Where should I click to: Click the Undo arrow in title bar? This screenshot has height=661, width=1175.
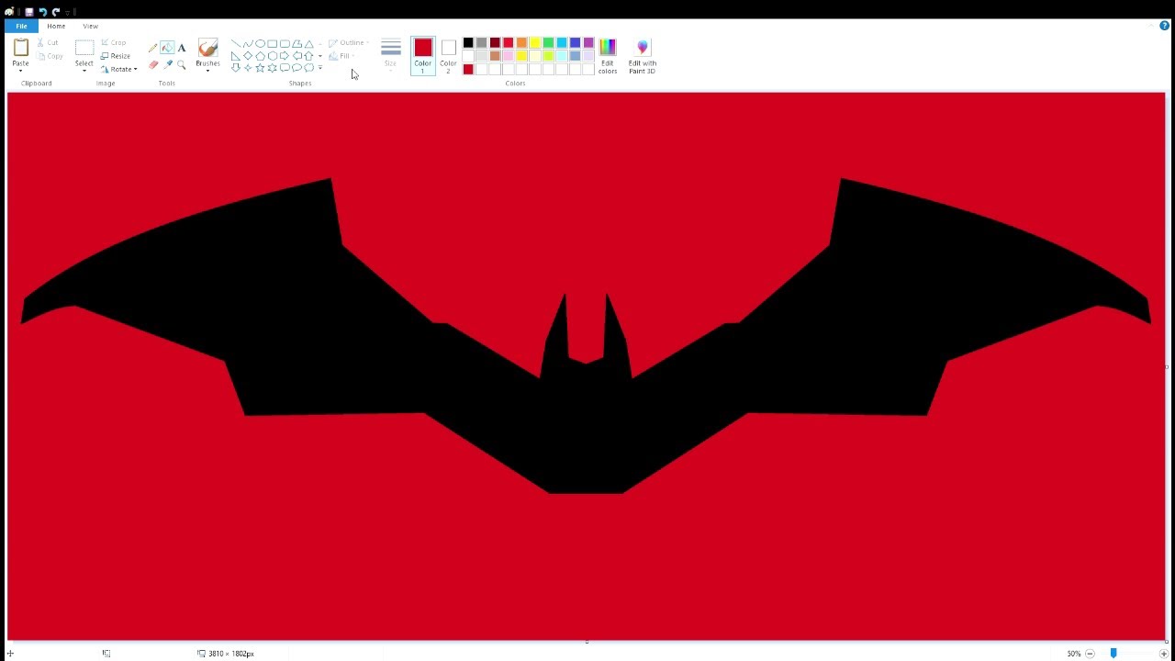point(42,12)
